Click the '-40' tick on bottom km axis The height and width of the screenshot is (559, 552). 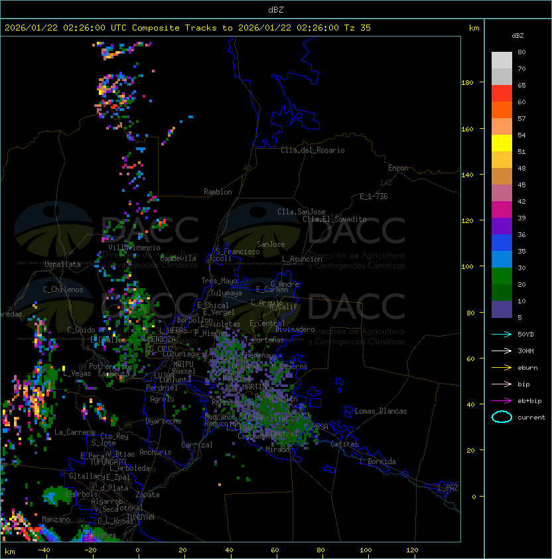pyautogui.click(x=44, y=550)
